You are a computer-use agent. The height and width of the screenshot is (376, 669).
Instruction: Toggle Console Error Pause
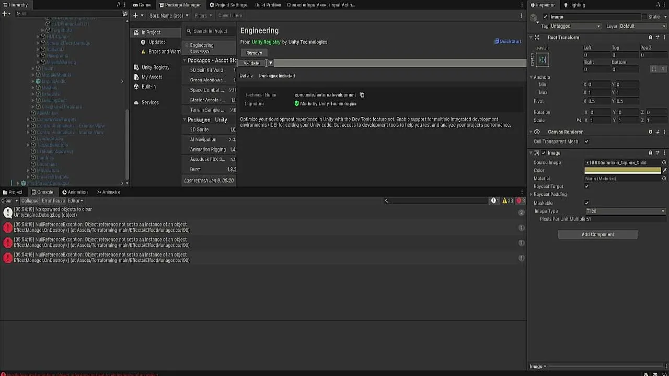click(53, 201)
